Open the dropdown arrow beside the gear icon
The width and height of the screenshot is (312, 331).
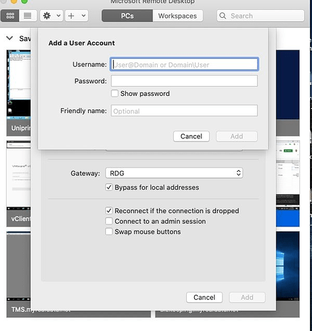click(58, 16)
